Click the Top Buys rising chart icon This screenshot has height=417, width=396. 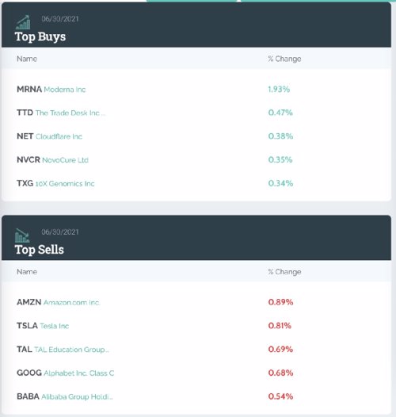tap(23, 22)
